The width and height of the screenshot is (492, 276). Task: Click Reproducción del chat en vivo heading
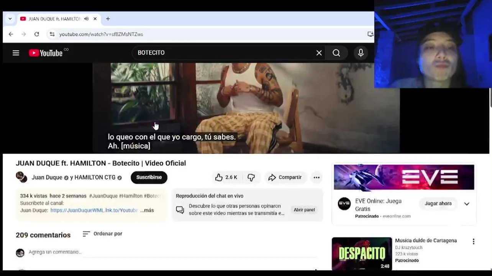tap(210, 196)
